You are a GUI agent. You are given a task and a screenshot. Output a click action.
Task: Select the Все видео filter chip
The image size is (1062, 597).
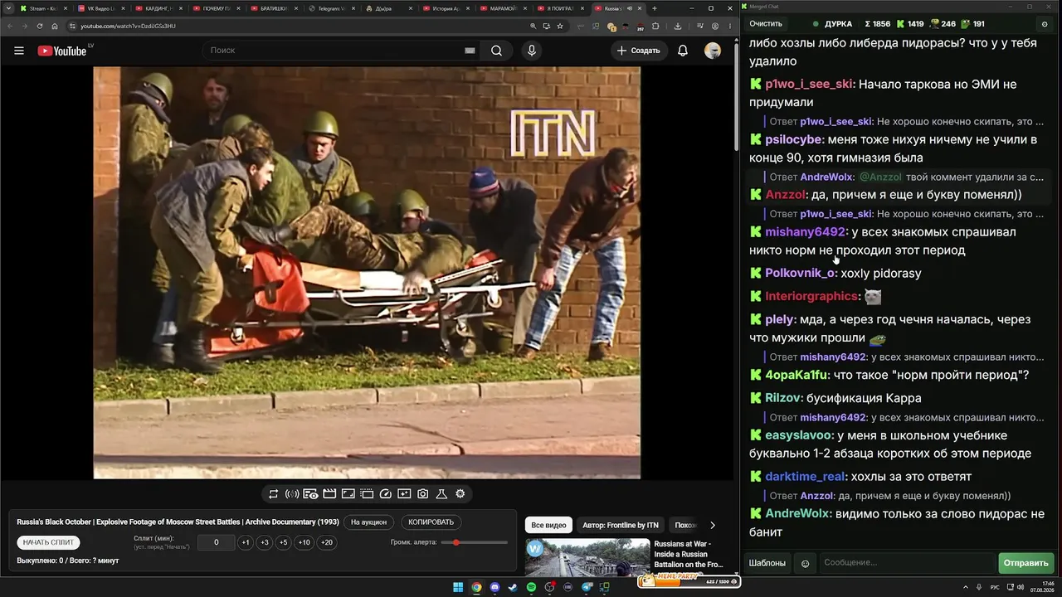(x=548, y=525)
